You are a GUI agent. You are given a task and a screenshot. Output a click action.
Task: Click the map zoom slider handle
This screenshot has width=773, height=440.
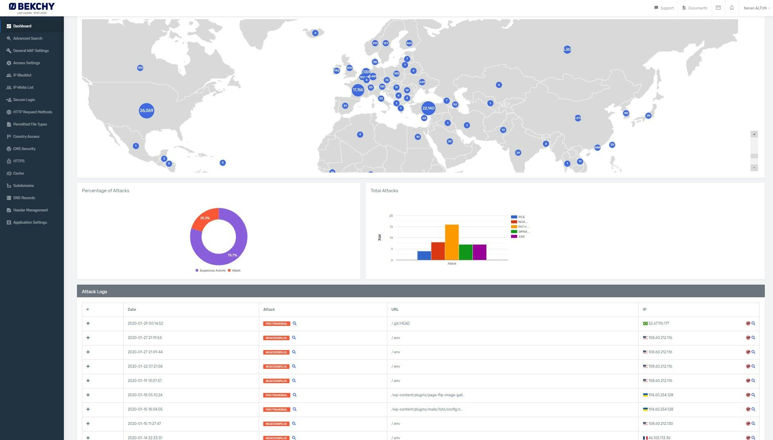coord(754,156)
